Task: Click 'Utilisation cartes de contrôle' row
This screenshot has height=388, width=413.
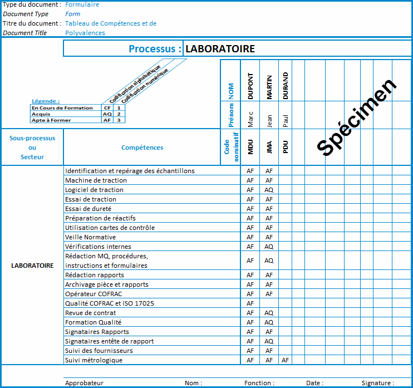Action: 152,228
